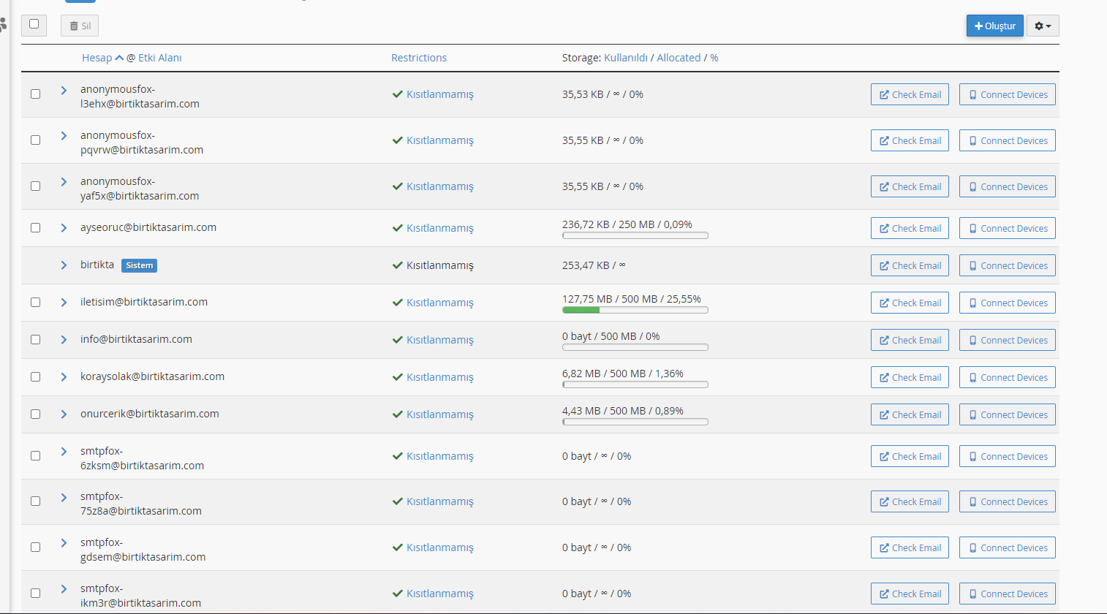This screenshot has height=614, width=1107.
Task: Select checkbox for anonymousfox-l3ehx account
Action: point(35,94)
